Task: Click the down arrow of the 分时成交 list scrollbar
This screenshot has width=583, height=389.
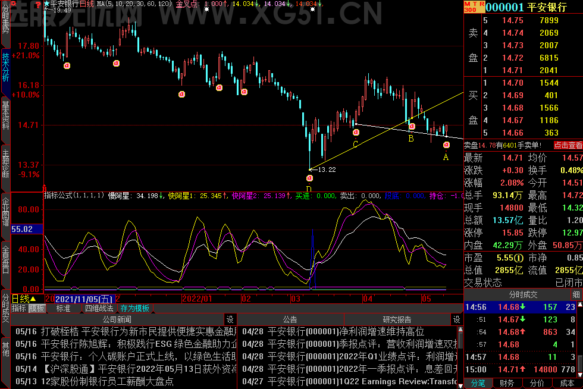Action: 579,374
